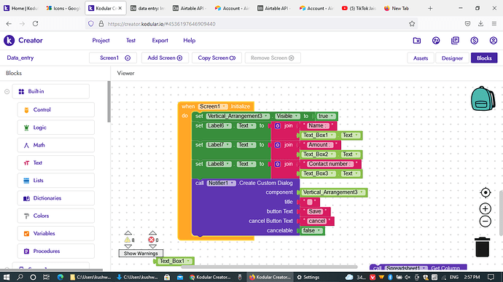Click the Variables category icon

point(26,234)
